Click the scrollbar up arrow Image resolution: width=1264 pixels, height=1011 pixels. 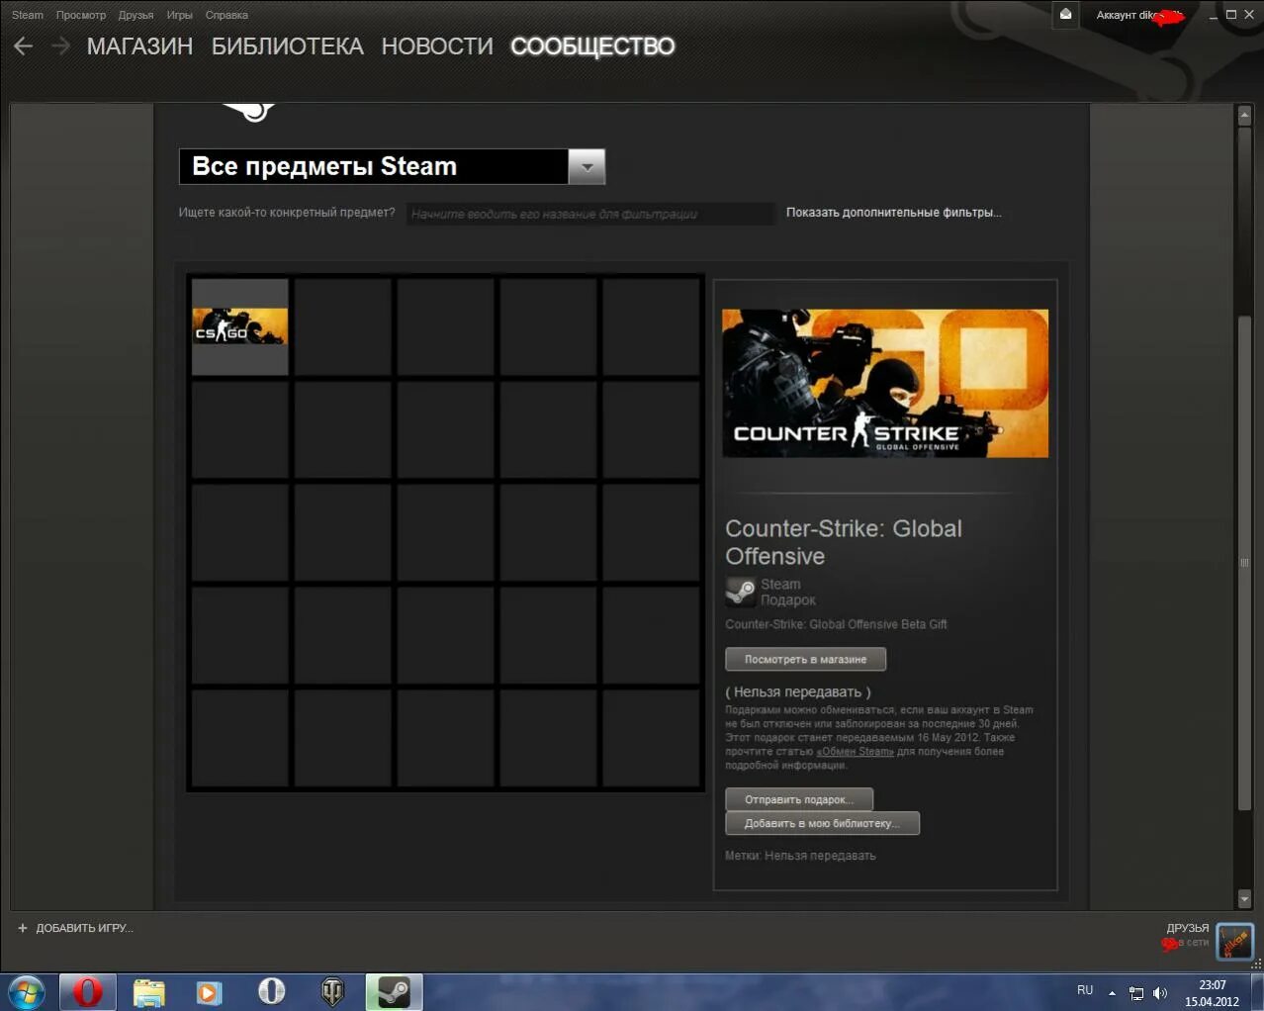(x=1244, y=116)
